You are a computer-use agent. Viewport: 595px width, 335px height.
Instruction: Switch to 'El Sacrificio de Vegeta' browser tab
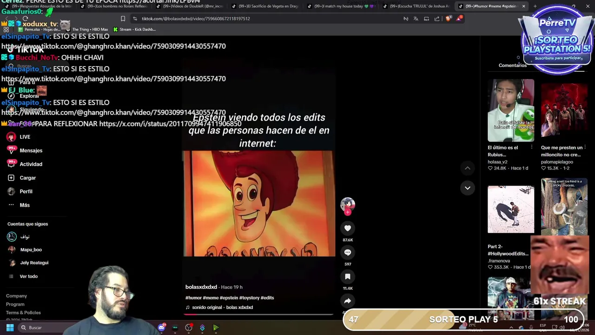[265, 6]
